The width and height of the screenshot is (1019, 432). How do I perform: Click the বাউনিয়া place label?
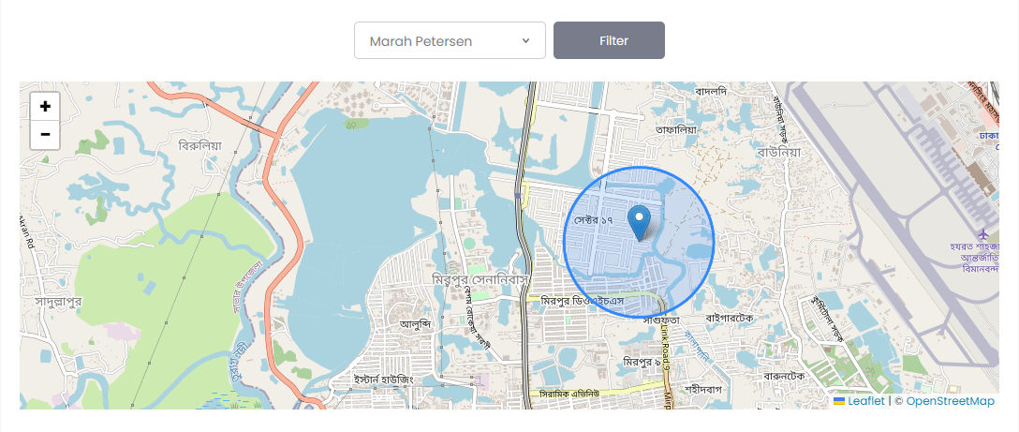click(779, 151)
